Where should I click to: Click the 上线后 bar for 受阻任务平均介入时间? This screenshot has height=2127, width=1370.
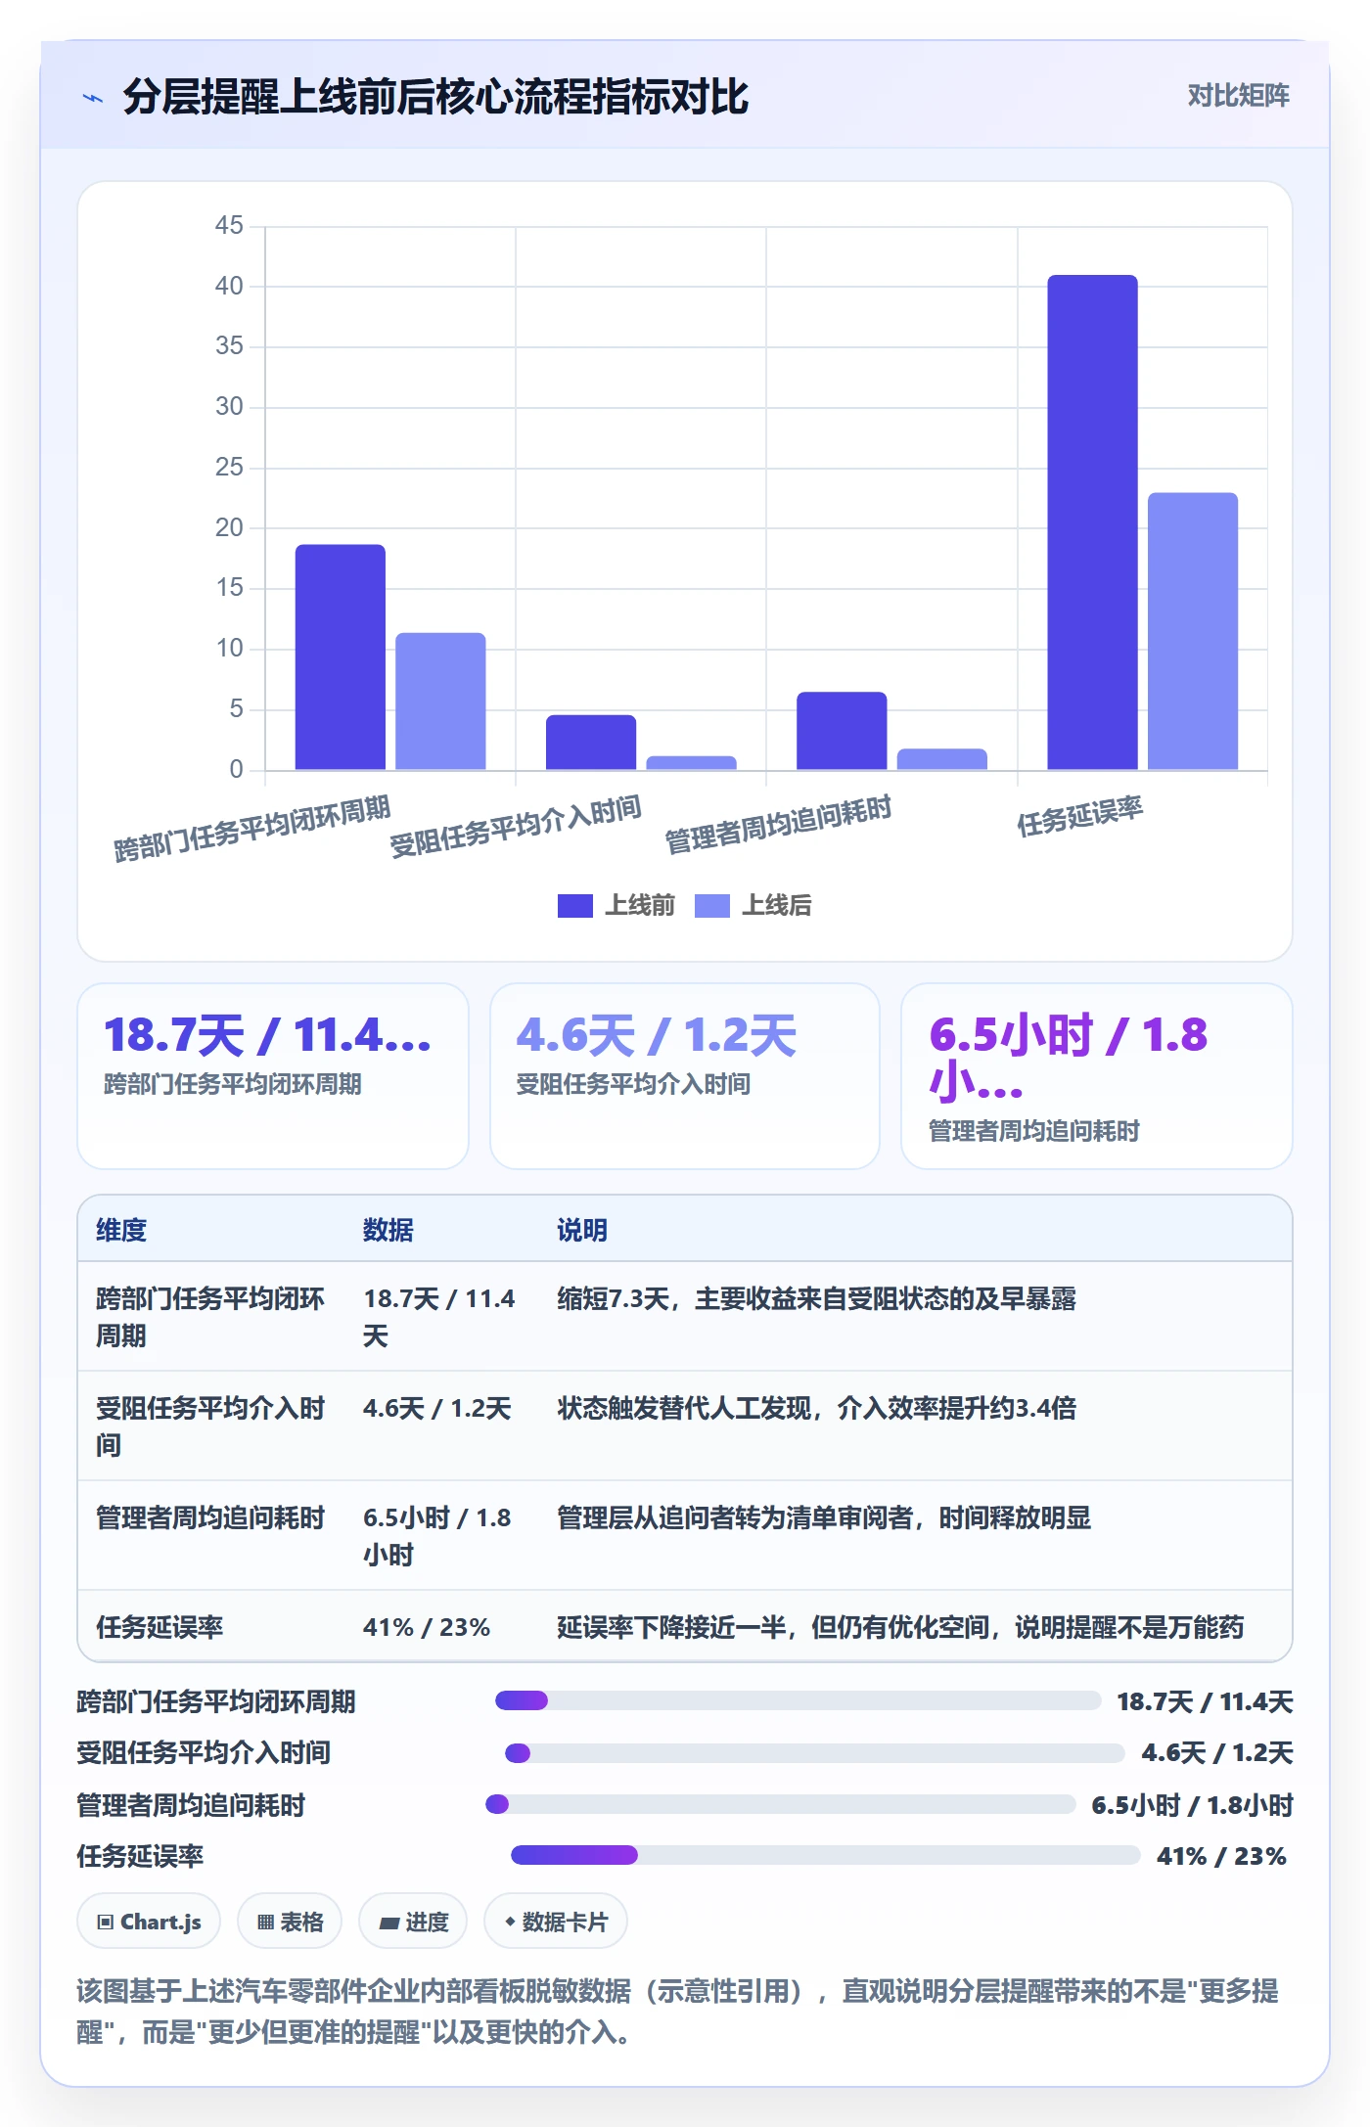click(x=692, y=763)
